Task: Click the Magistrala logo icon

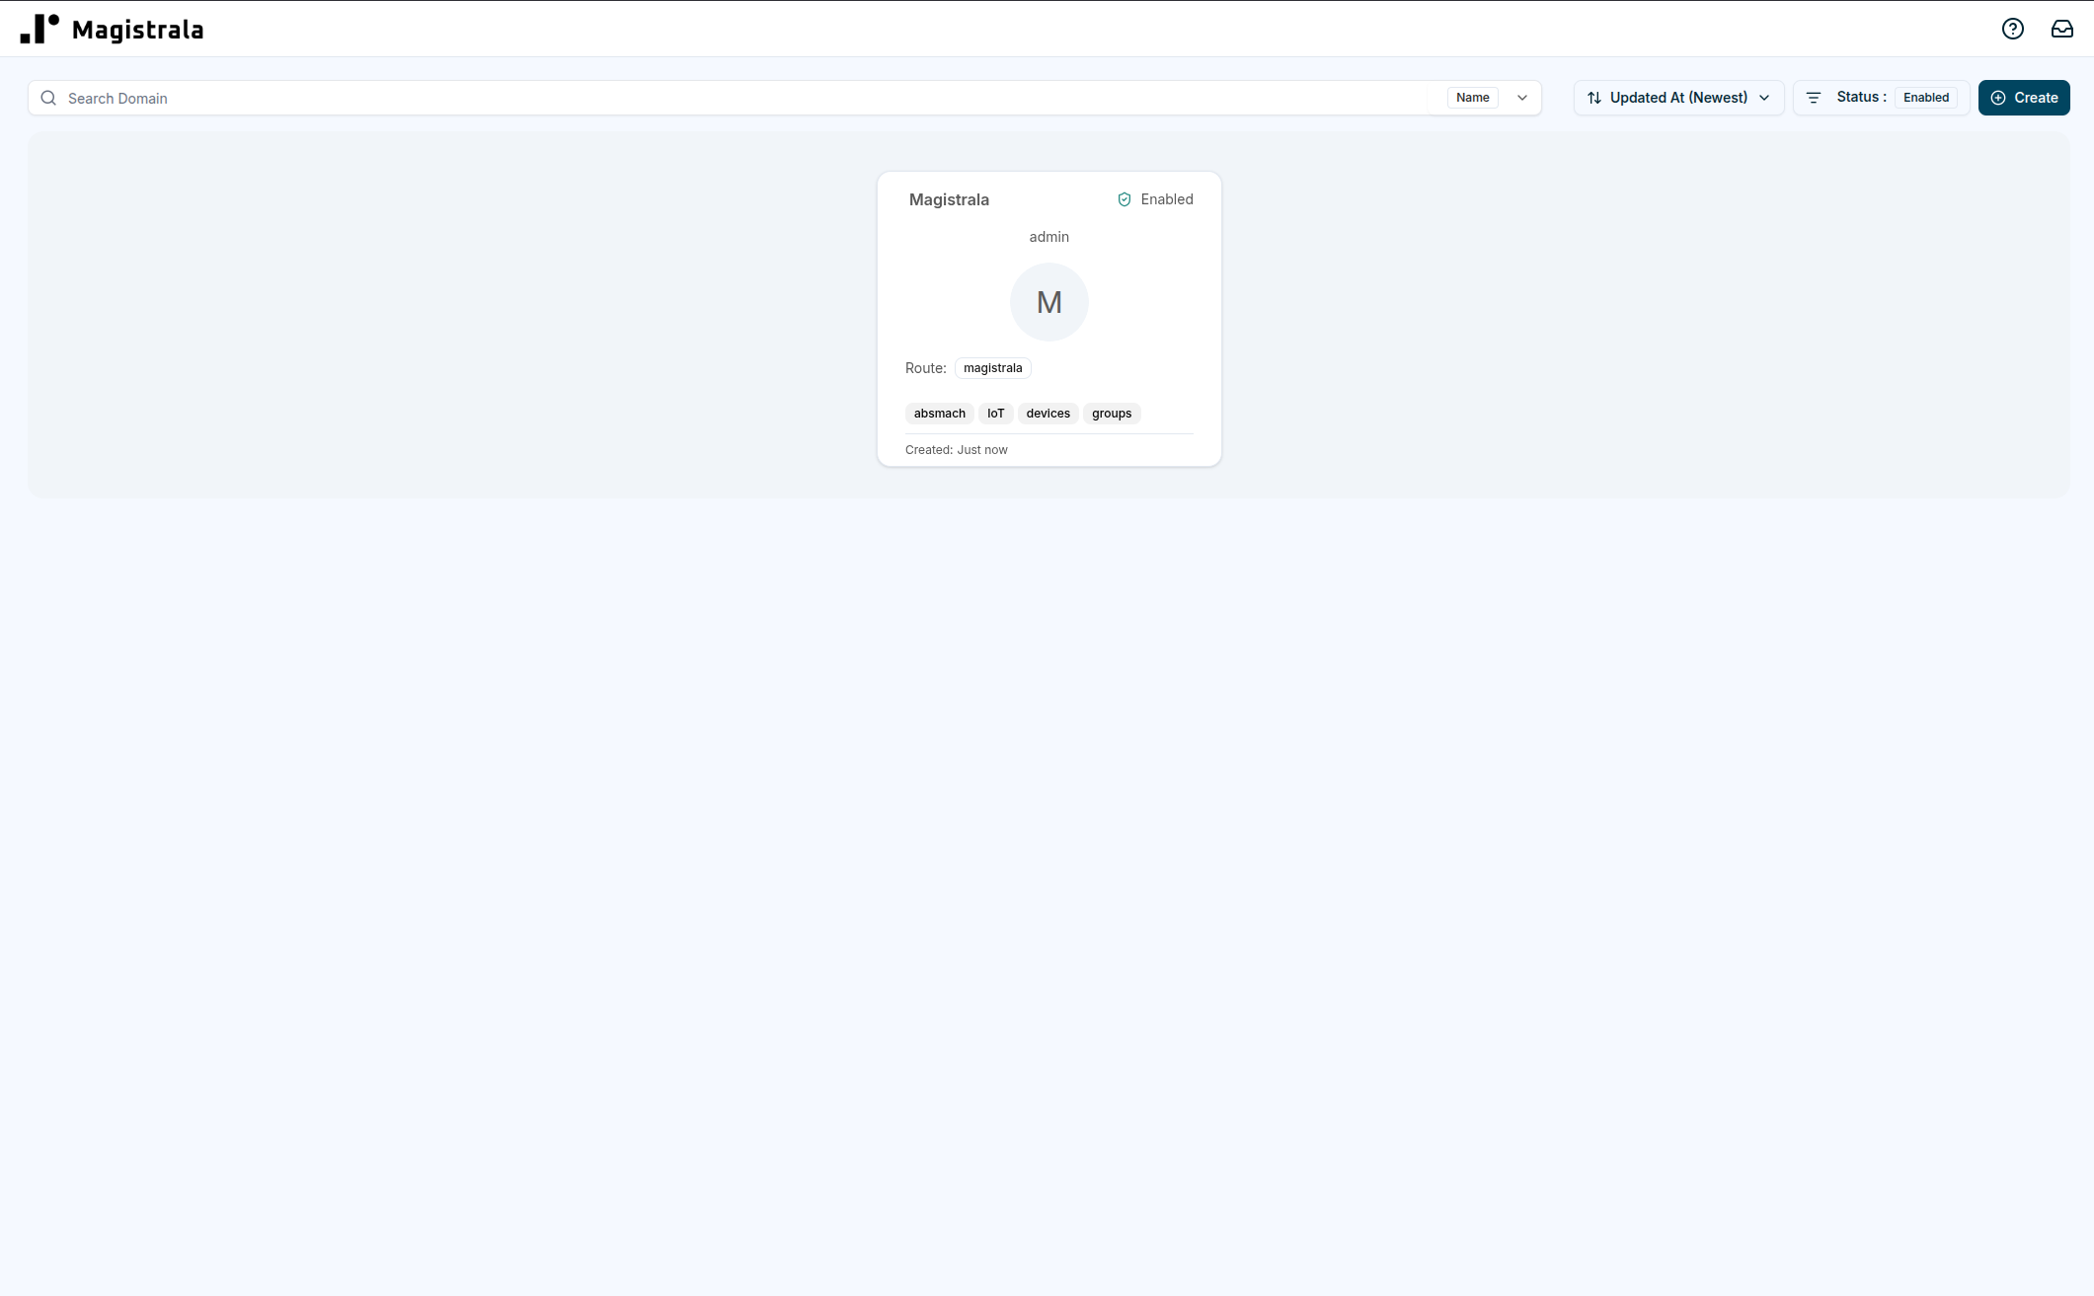Action: (x=41, y=29)
